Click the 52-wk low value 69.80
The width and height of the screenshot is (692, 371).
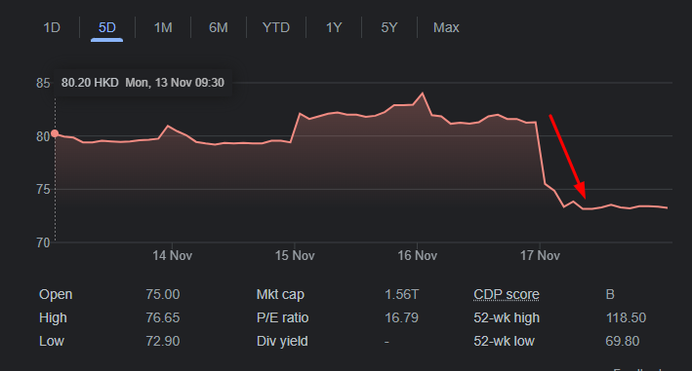623,341
